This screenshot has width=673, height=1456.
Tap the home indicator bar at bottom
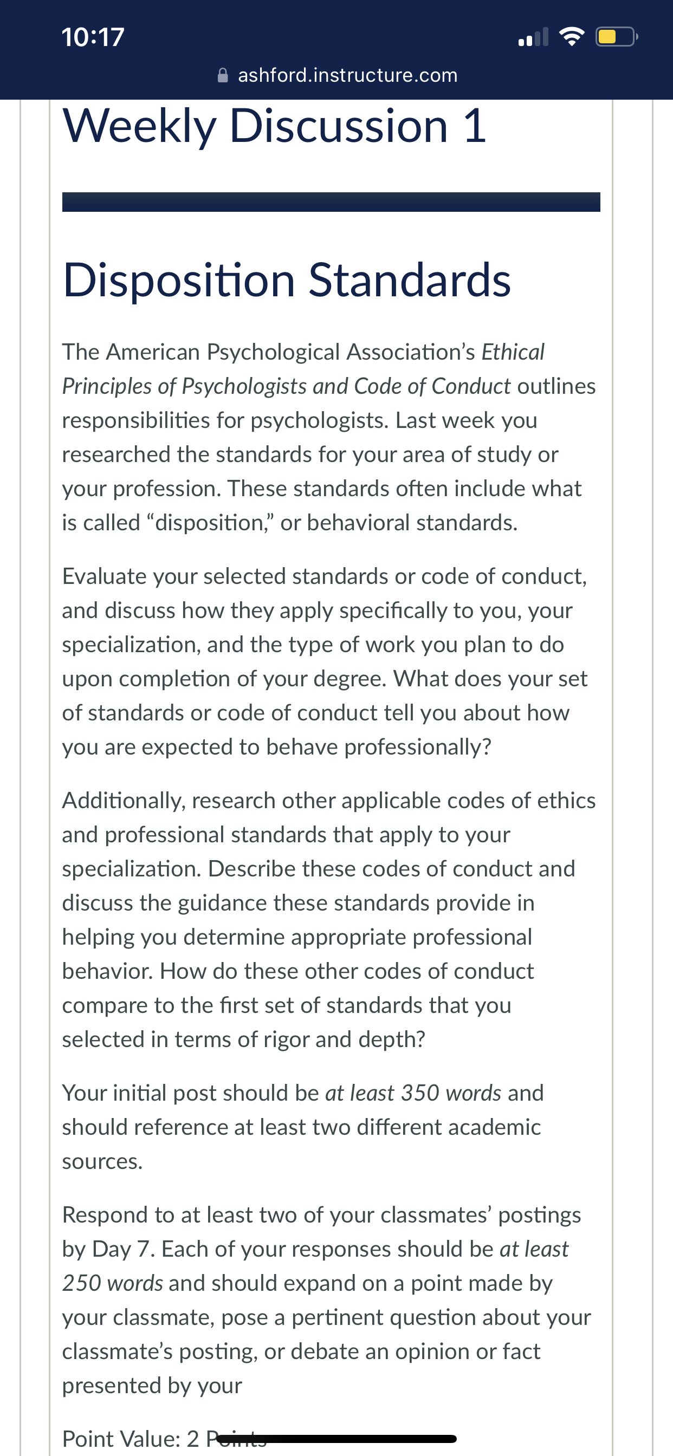(336, 1439)
